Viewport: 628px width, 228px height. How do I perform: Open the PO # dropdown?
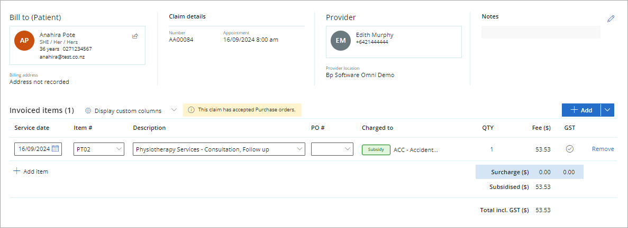coord(332,149)
